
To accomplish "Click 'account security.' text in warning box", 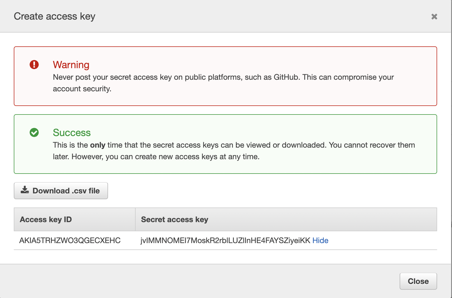I will click(x=82, y=89).
